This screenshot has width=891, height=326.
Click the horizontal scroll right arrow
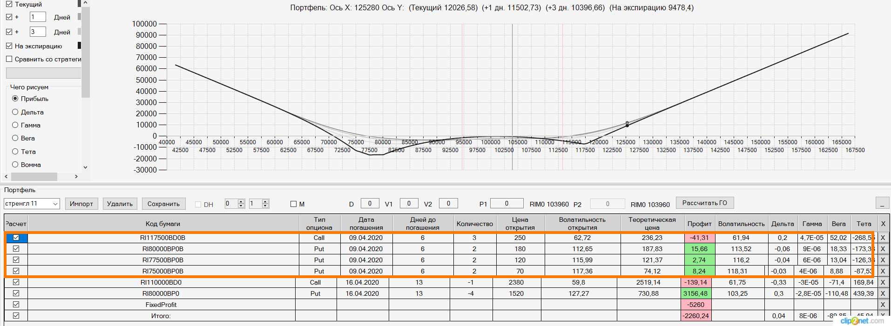76,177
